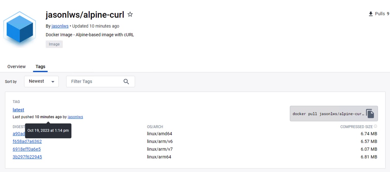The height and width of the screenshot is (172, 390).
Task: Open digest 3b297f622945
Action: click(27, 157)
